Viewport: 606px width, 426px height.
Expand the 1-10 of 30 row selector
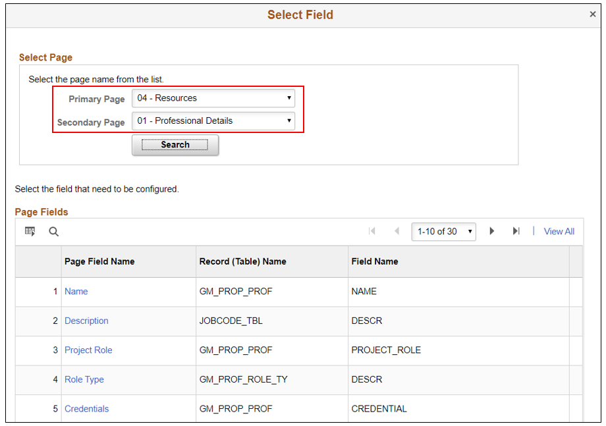tap(444, 232)
